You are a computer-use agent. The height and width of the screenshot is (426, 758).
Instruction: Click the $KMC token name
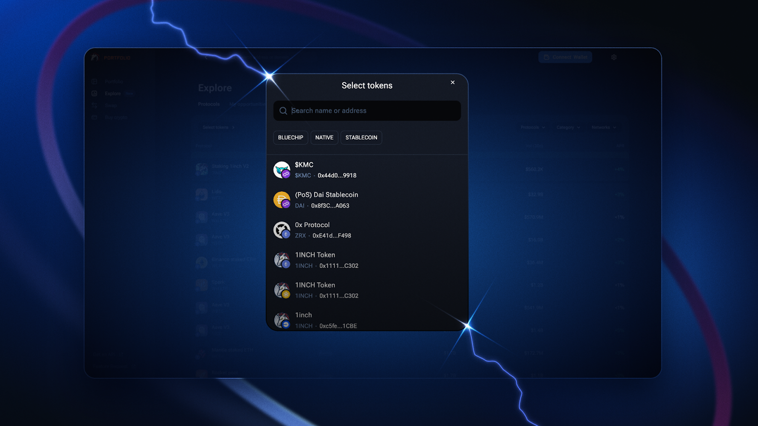(x=304, y=165)
